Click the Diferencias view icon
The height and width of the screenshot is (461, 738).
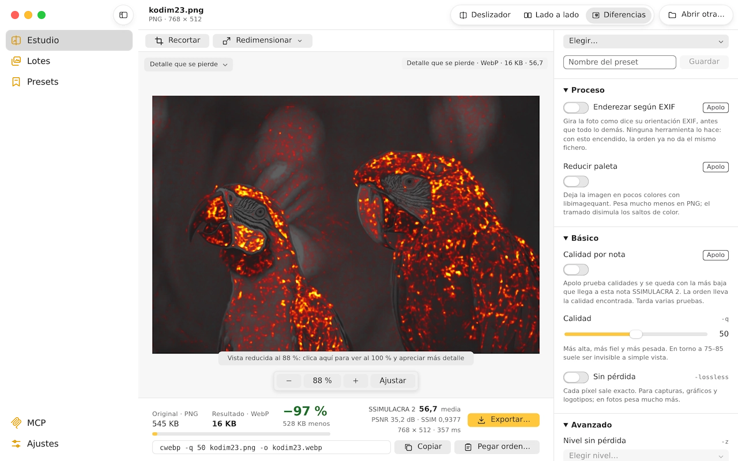(x=596, y=15)
